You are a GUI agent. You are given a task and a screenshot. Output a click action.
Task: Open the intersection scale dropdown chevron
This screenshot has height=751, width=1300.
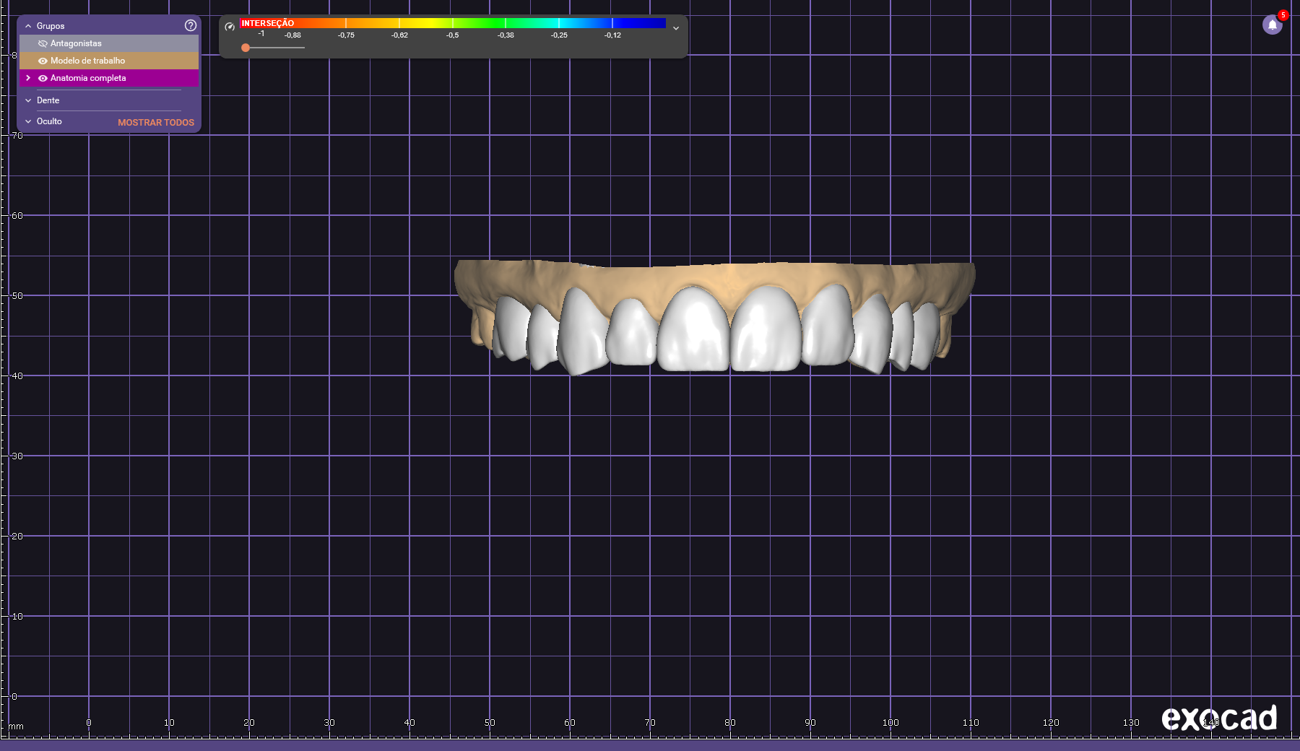click(676, 28)
